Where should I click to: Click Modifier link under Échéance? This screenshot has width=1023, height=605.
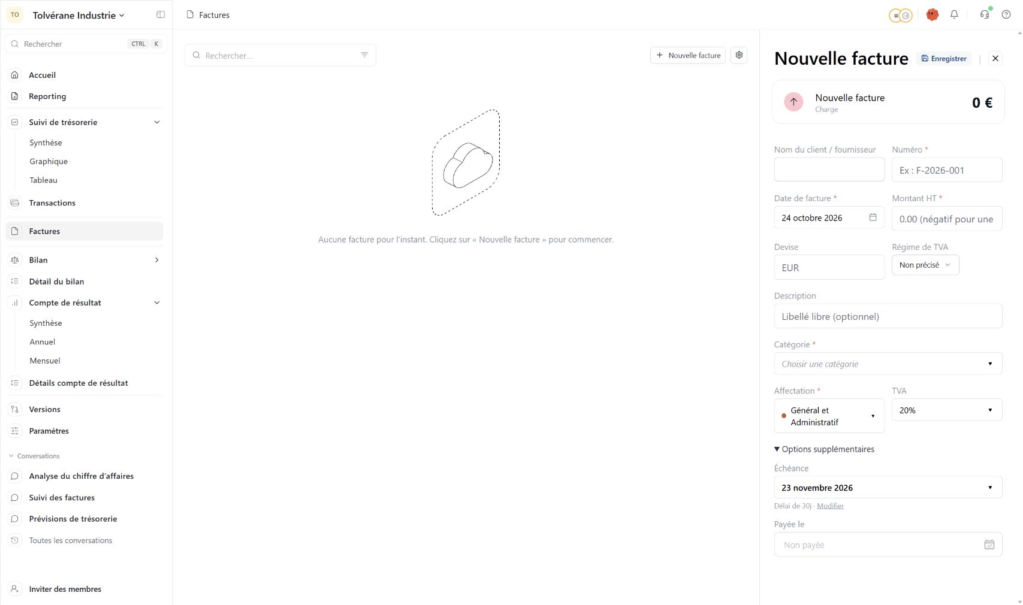[830, 506]
